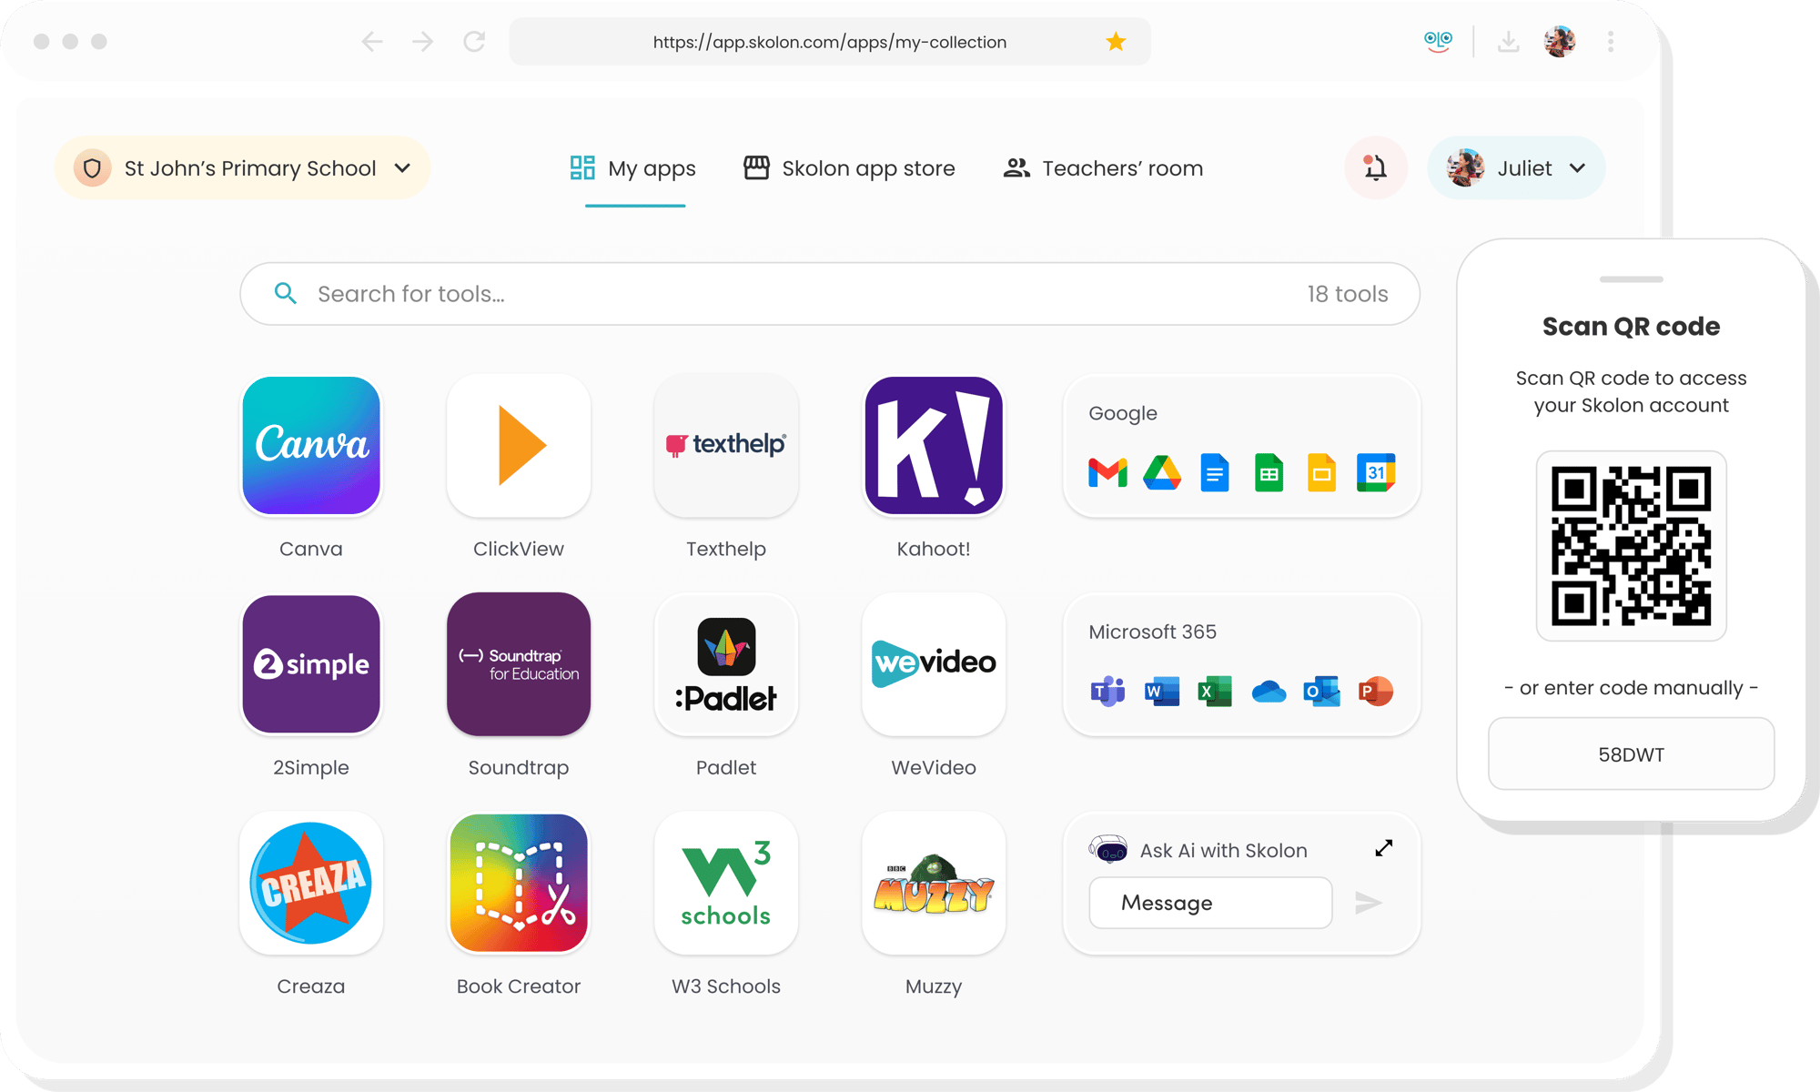This screenshot has height=1092, width=1820.
Task: Open the W3 Schools app
Action: click(x=726, y=883)
